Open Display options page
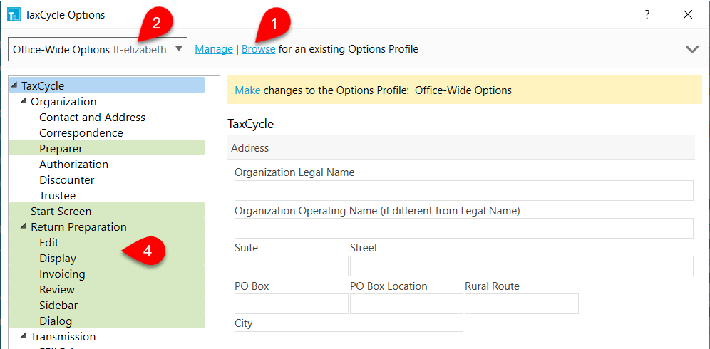The width and height of the screenshot is (710, 349). point(58,259)
